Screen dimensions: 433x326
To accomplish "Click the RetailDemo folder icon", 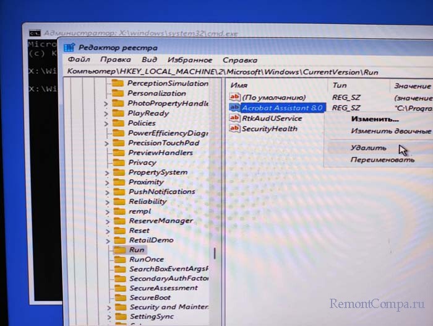I will 120,240.
